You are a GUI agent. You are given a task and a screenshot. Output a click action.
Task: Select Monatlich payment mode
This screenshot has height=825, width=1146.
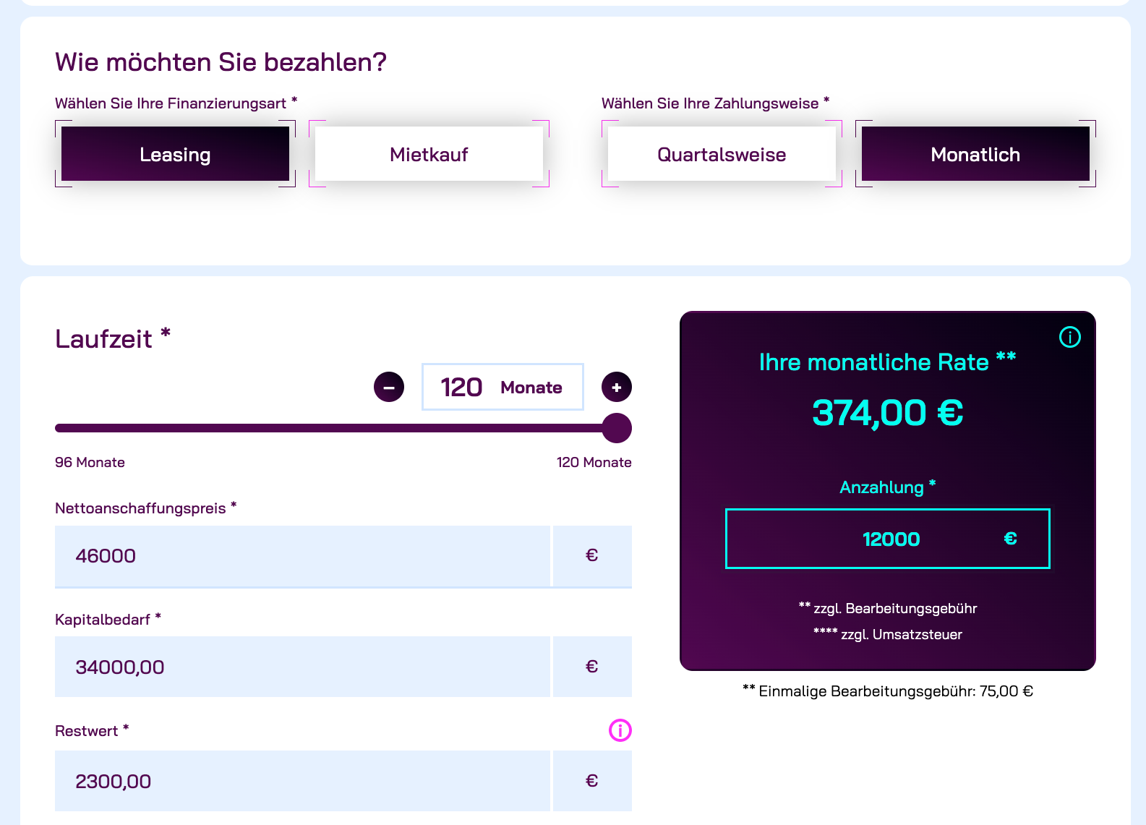click(975, 154)
